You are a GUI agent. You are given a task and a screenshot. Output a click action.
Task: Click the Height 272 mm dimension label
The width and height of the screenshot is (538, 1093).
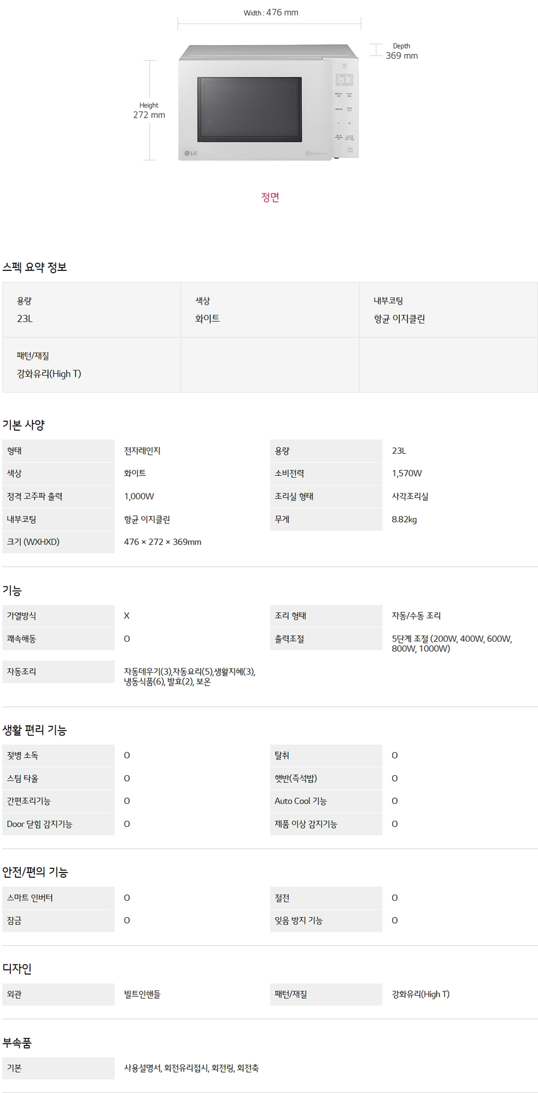coord(149,110)
